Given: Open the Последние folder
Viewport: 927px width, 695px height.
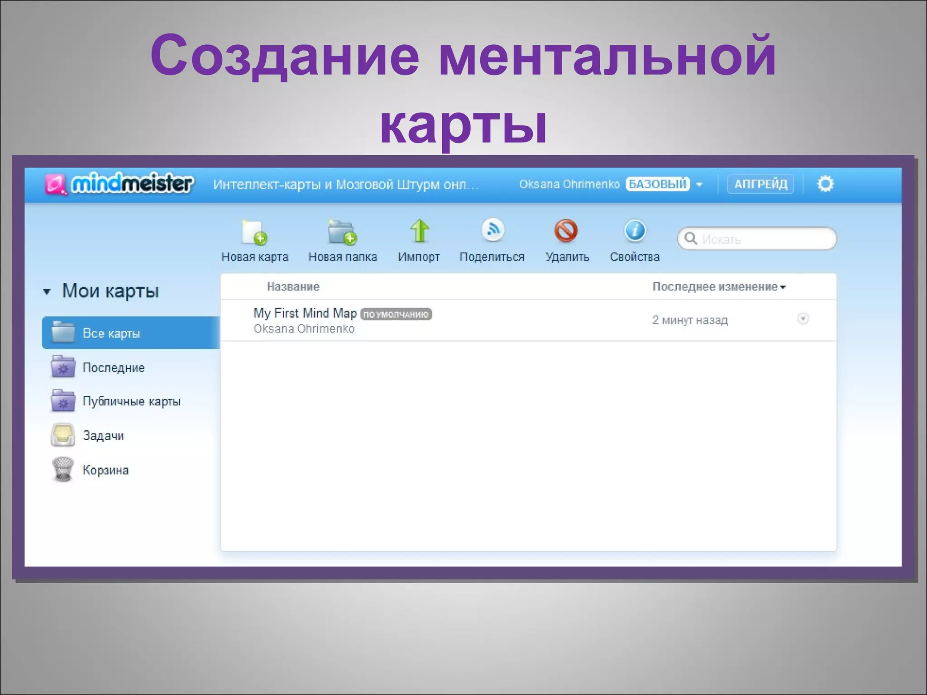Looking at the screenshot, I should click(98, 367).
